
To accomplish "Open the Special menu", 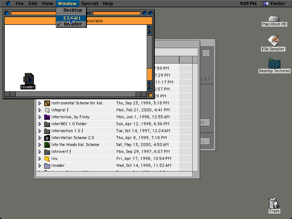I will coord(90,4).
